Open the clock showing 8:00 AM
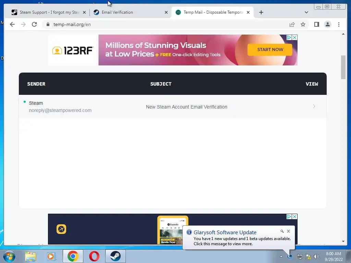 point(334,256)
